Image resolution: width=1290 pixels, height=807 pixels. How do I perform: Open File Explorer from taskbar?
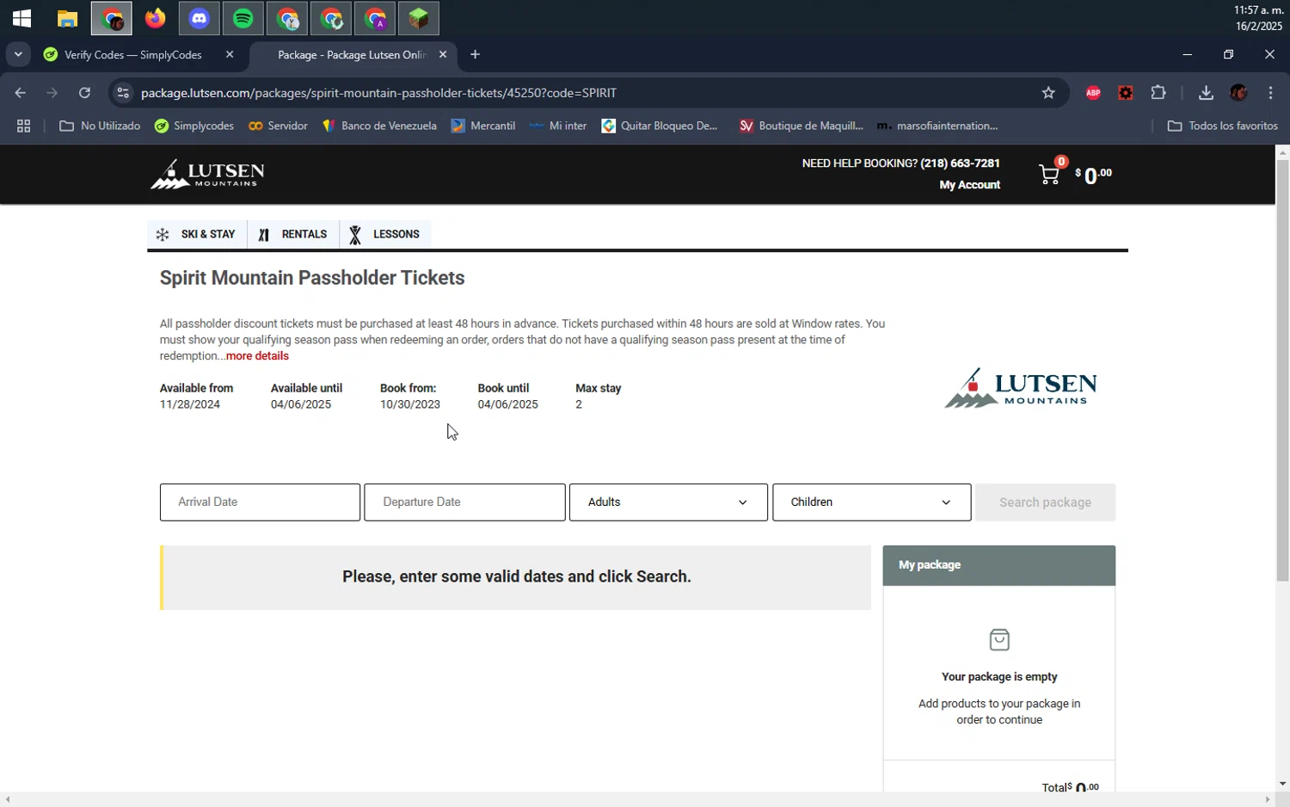pos(67,18)
